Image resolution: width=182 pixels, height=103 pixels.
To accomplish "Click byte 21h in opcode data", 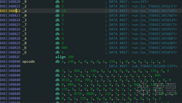I will pyautogui.click(x=108, y=94).
